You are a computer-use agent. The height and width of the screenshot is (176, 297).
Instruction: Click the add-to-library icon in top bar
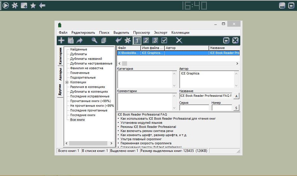[24, 6]
